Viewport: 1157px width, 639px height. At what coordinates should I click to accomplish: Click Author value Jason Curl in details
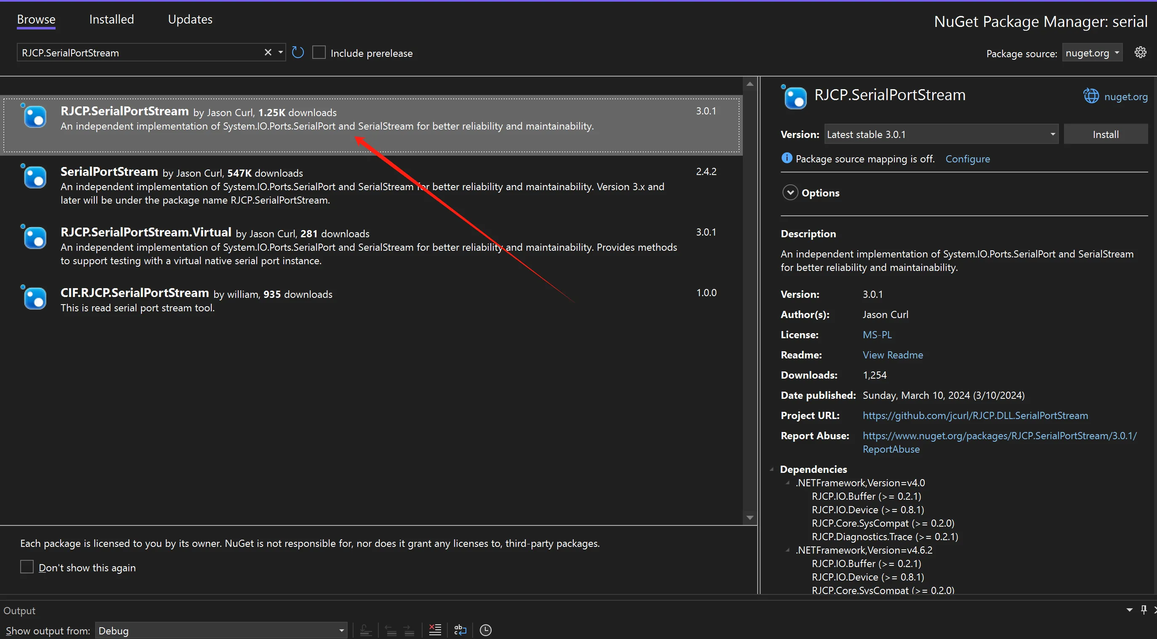point(885,314)
